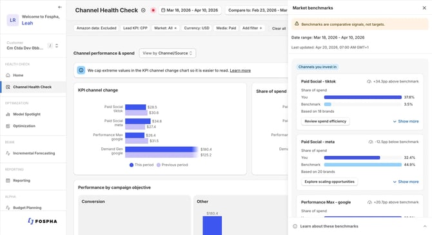
Task: Click meta You share bar 32.4%
Action: (x=352, y=158)
